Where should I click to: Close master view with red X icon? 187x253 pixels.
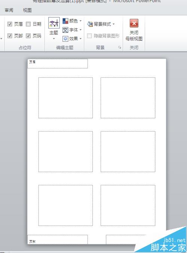(134, 23)
